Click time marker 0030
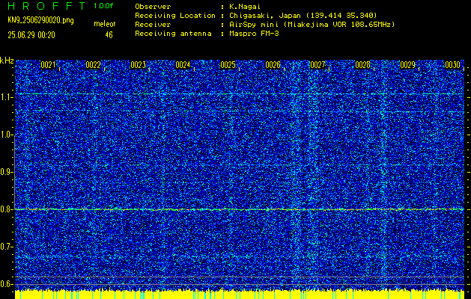The height and width of the screenshot is (299, 471). [453, 65]
